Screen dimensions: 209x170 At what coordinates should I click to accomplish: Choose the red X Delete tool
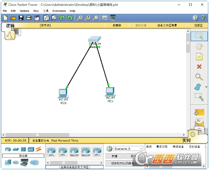(x=199, y=66)
